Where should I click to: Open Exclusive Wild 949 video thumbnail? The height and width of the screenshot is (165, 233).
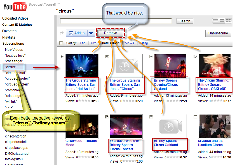click(x=126, y=126)
